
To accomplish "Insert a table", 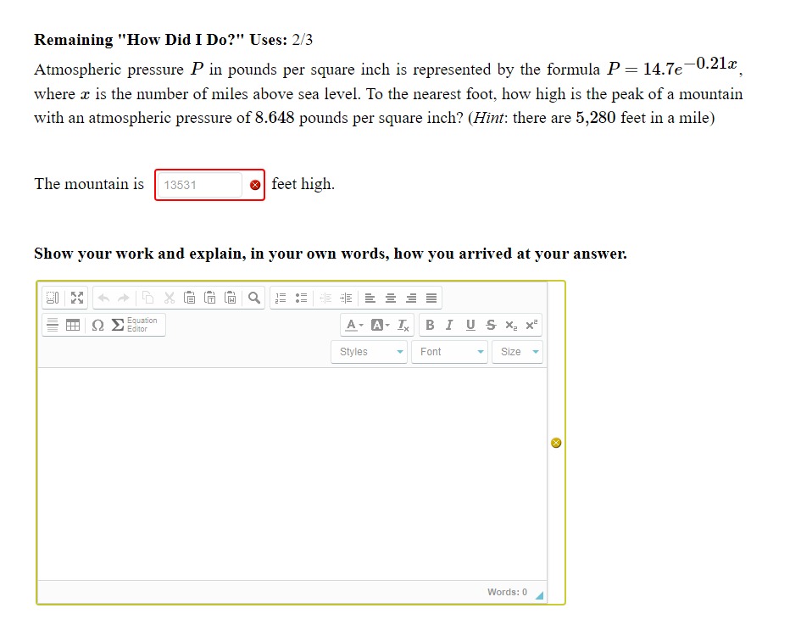I will 73,325.
